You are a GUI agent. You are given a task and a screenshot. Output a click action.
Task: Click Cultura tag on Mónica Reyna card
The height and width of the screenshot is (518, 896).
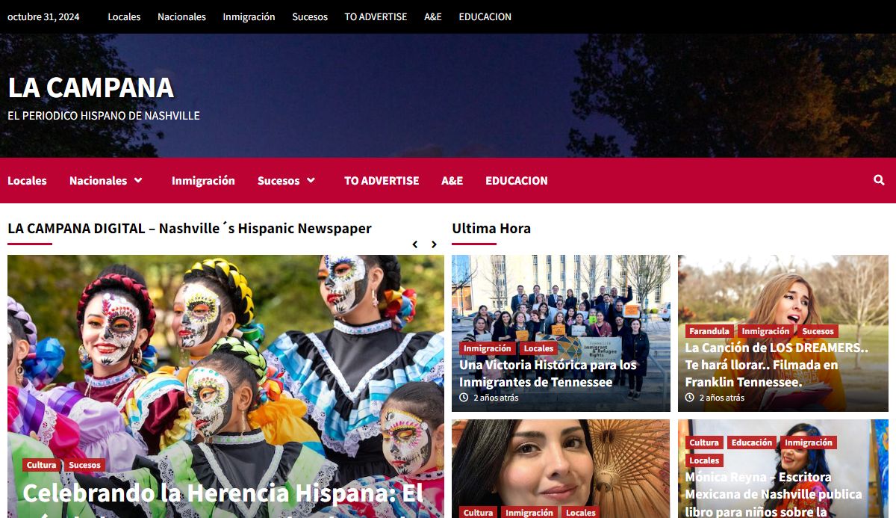[x=704, y=443]
